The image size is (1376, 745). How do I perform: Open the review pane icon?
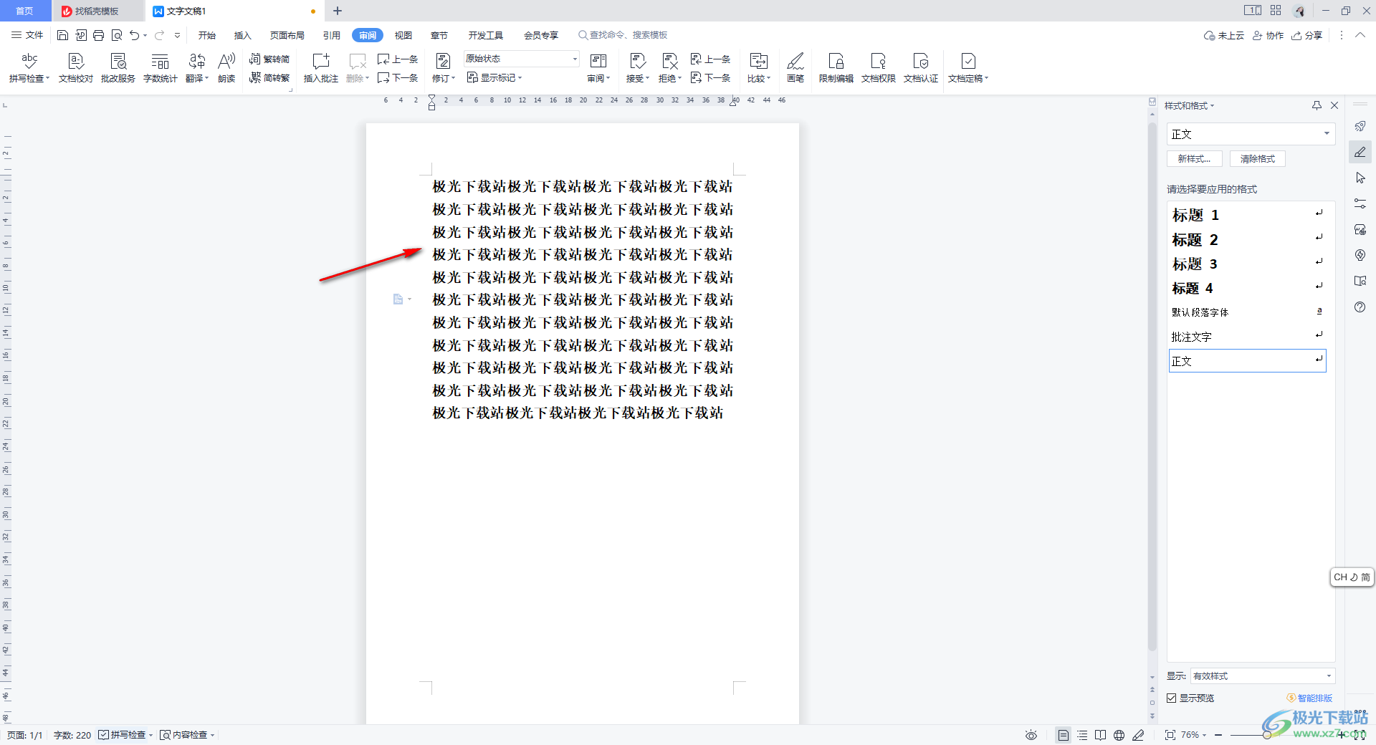pos(598,62)
